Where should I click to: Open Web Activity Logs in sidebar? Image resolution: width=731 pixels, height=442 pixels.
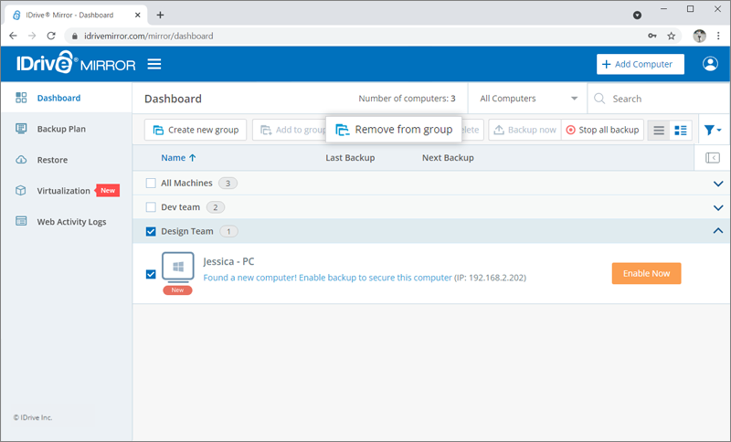71,222
